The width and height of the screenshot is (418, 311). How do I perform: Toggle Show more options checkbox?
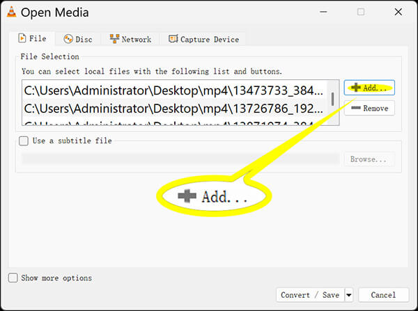click(x=13, y=278)
